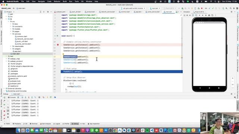Click the yellow light bulb intention icon
The width and height of the screenshot is (239, 134).
(x=63, y=54)
